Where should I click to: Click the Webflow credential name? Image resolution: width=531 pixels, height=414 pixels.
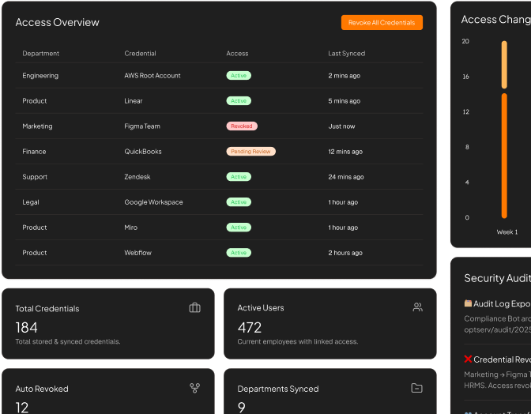point(139,253)
